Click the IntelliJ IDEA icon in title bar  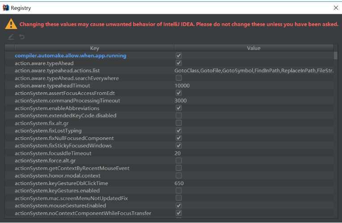coord(5,8)
